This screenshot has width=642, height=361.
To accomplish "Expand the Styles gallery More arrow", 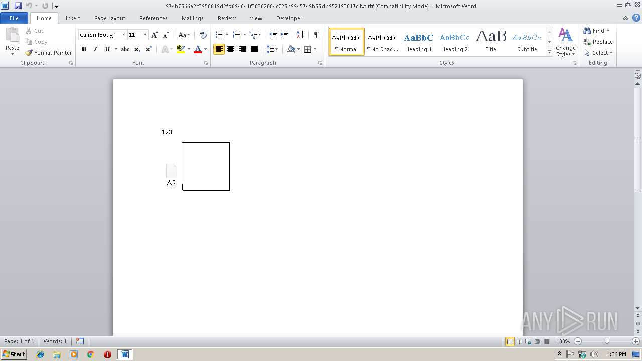I will coord(549,52).
